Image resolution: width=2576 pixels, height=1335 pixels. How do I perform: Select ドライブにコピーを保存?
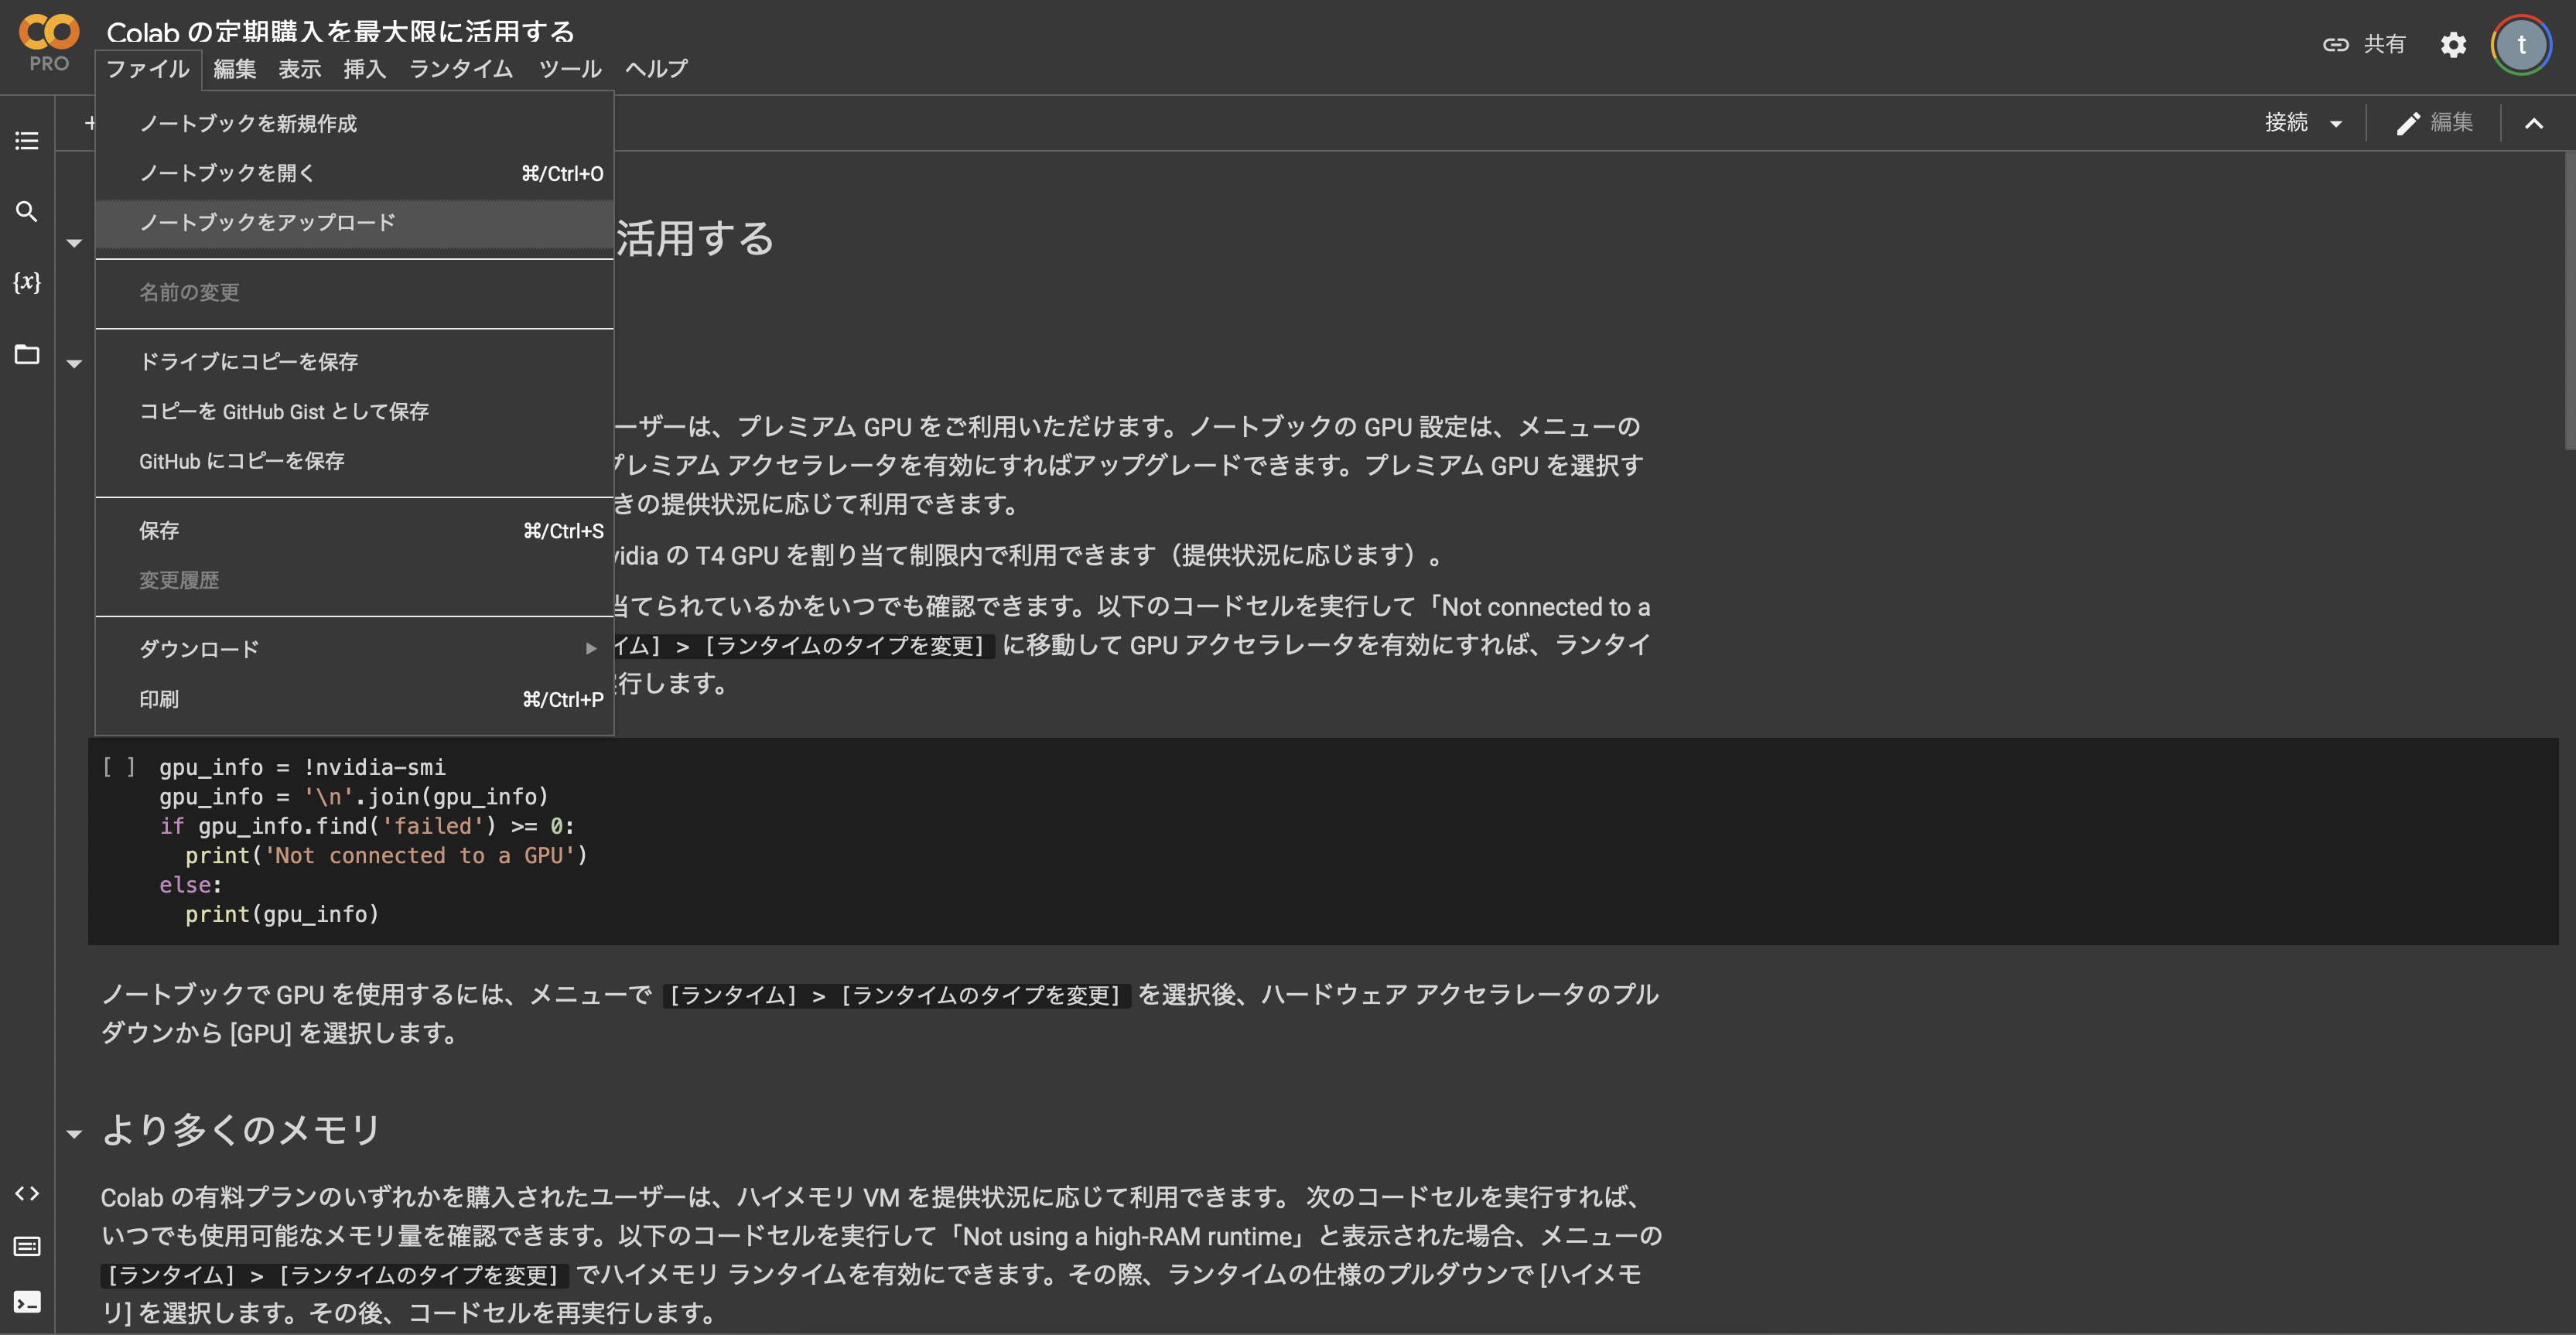tap(355, 361)
